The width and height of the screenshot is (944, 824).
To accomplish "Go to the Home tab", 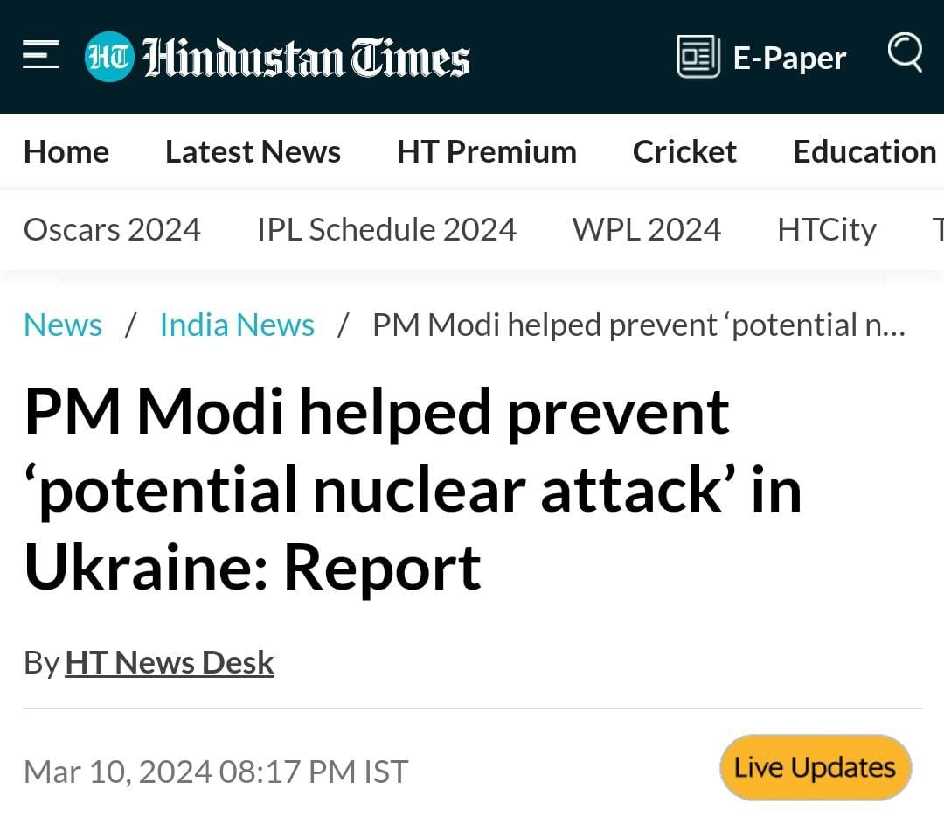I will tap(66, 151).
